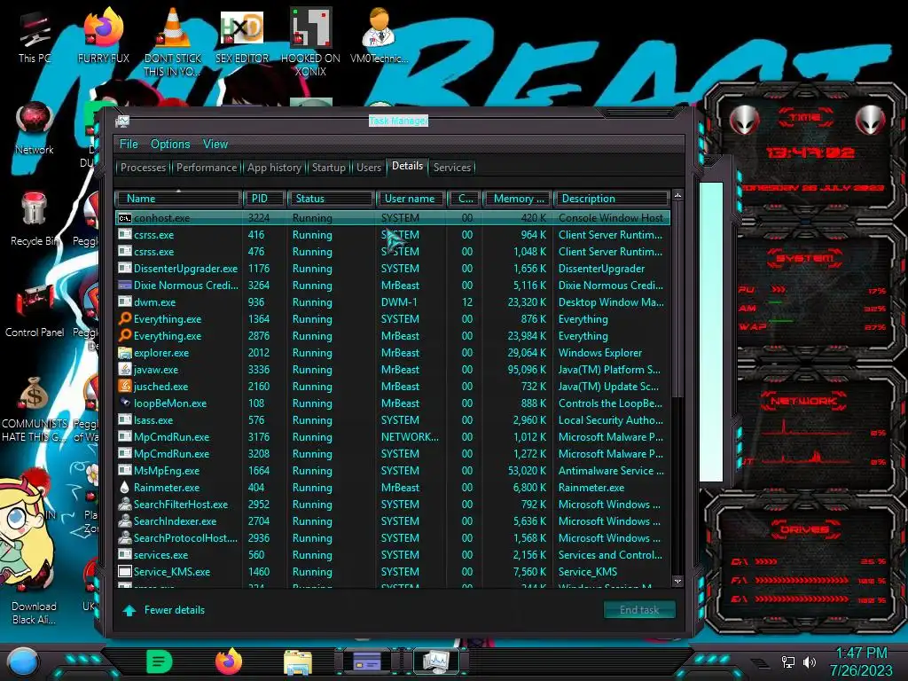Select the lsass.exe row
The image size is (908, 681).
[393, 419]
